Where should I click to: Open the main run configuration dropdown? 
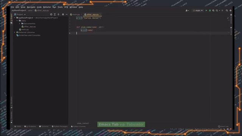pos(198,11)
